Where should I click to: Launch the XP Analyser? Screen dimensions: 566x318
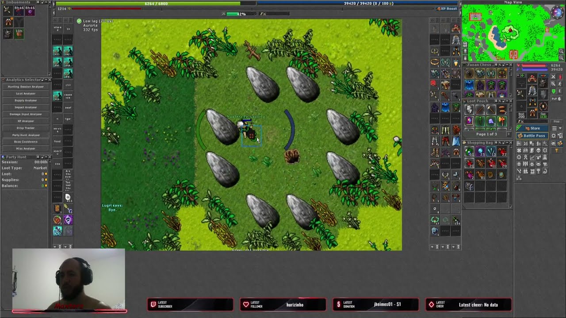pos(26,121)
